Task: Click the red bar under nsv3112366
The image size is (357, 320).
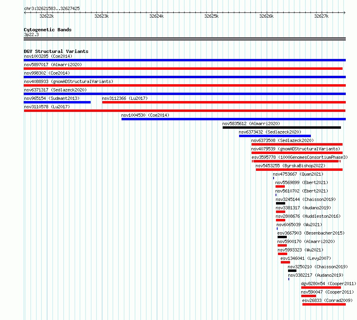Action: tap(224, 102)
